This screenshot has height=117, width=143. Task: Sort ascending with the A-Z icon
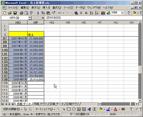tap(92, 13)
